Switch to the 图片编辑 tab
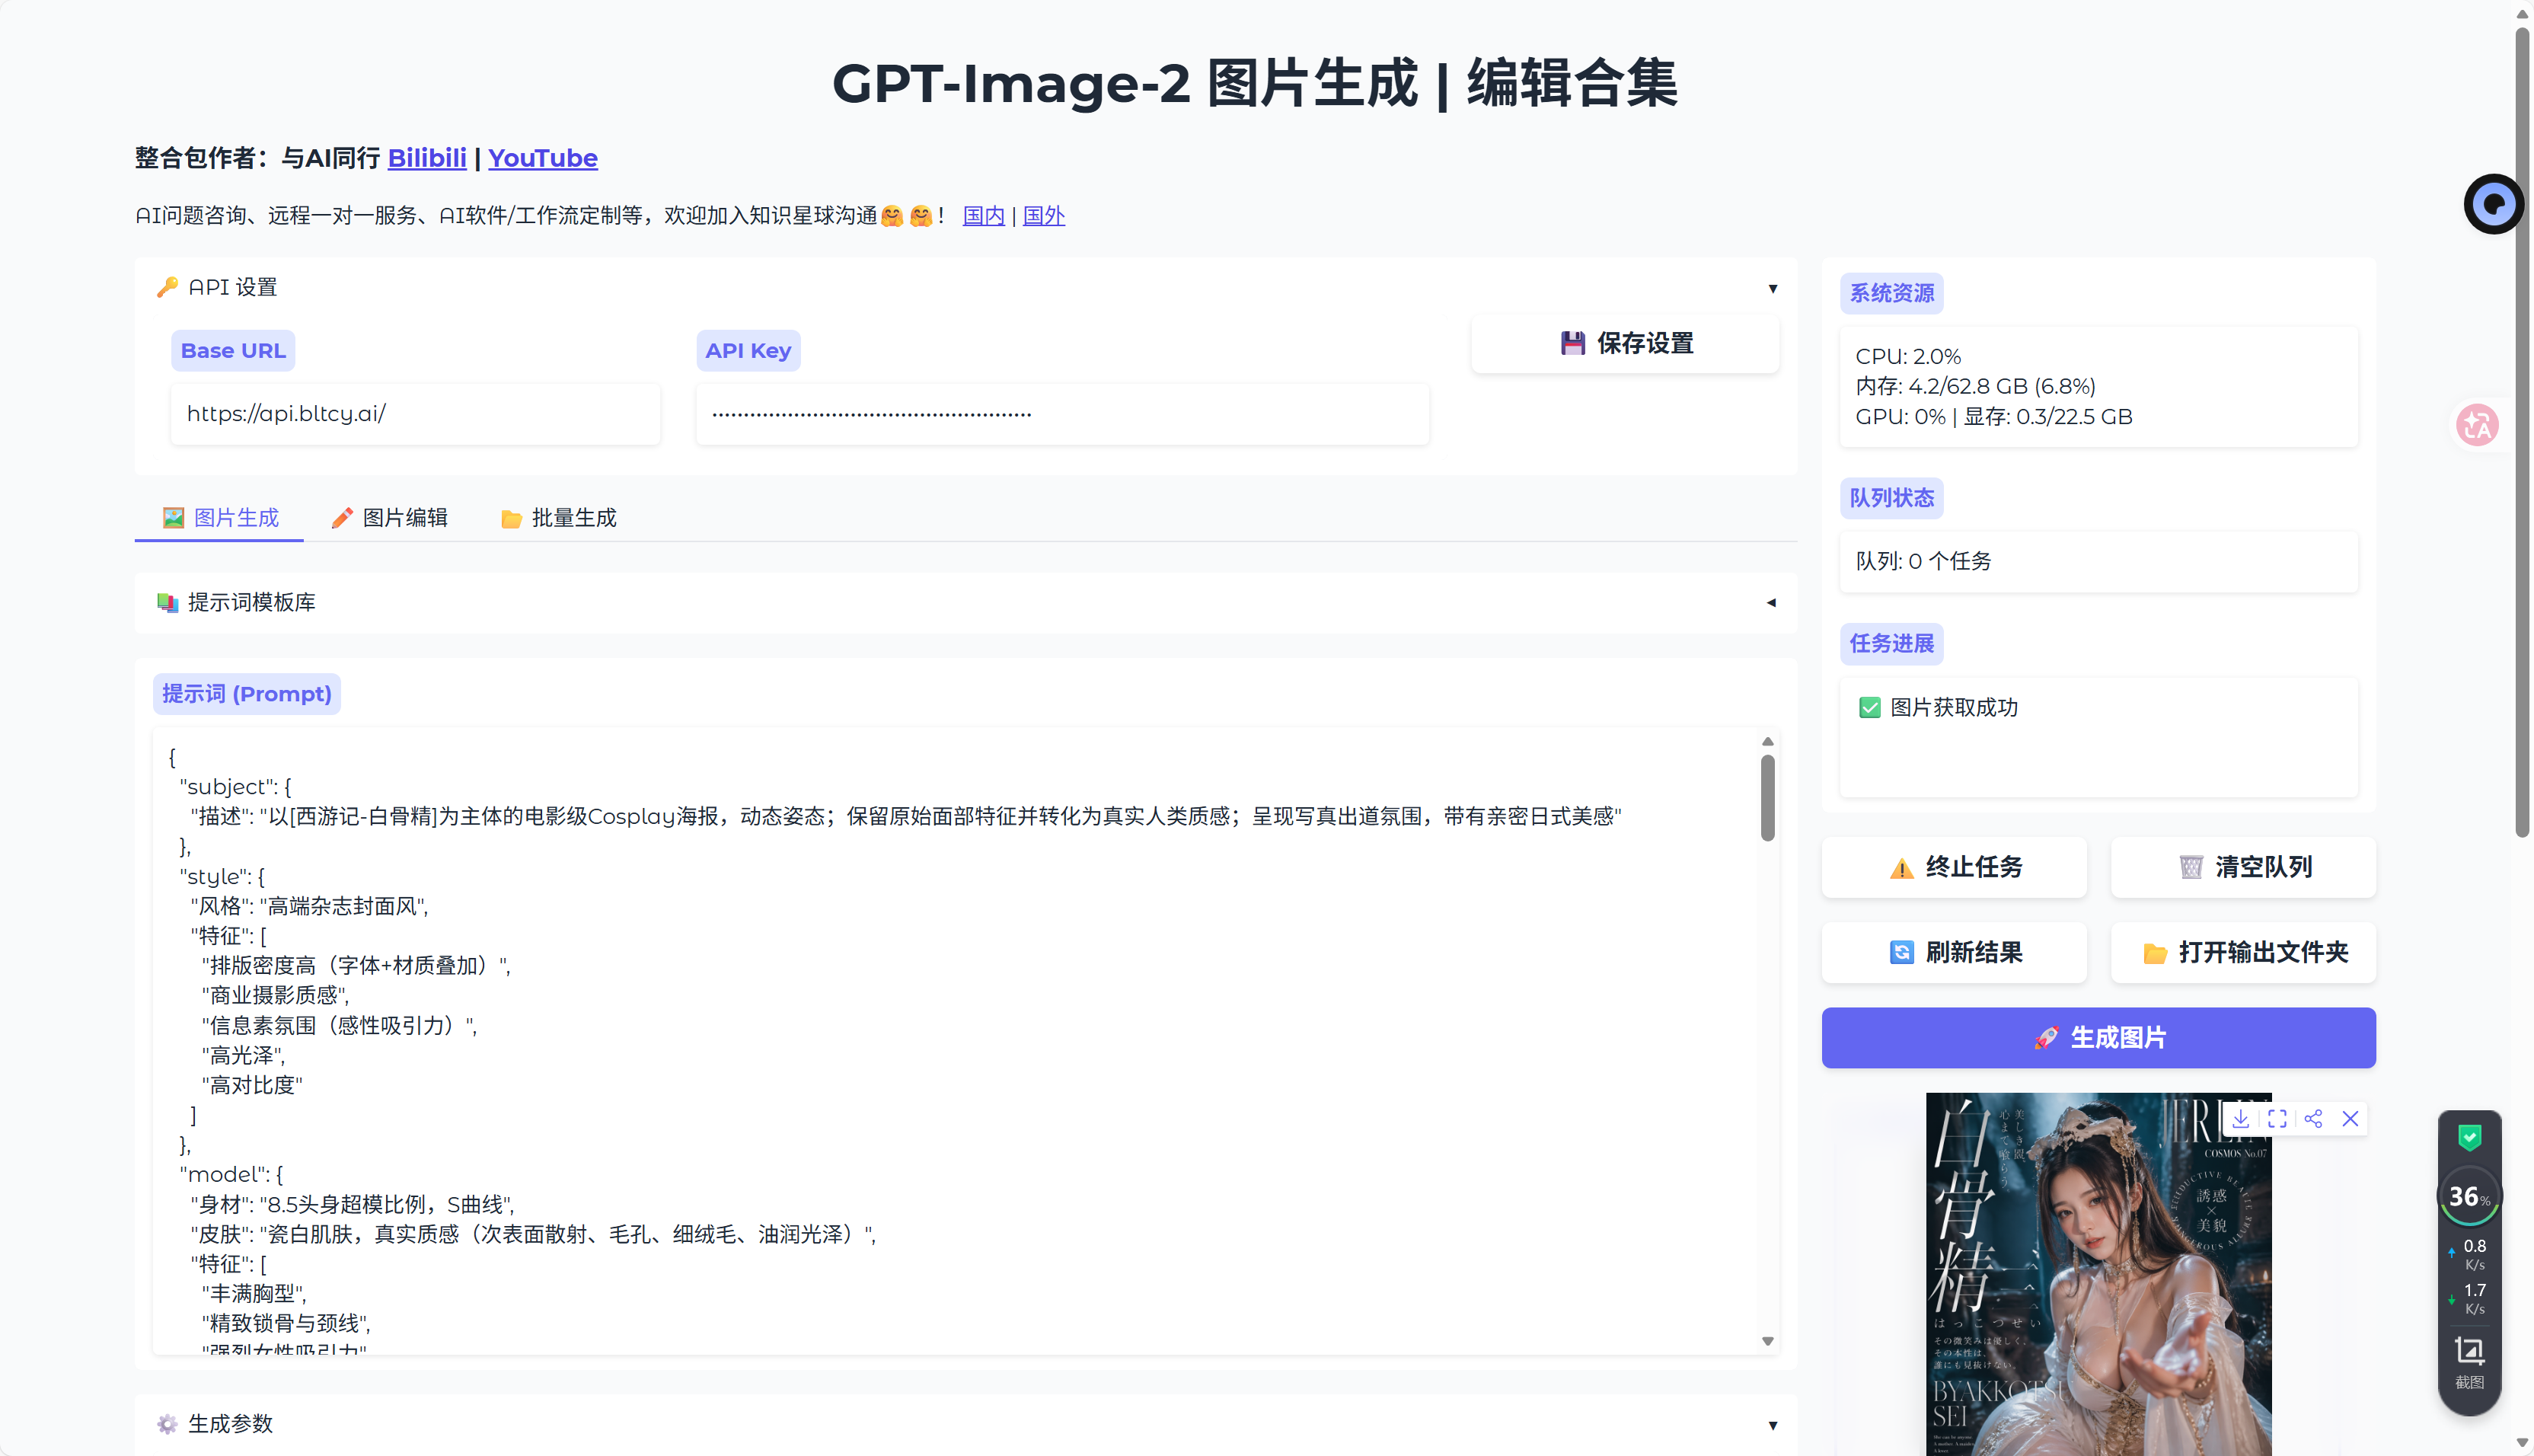 tap(389, 517)
